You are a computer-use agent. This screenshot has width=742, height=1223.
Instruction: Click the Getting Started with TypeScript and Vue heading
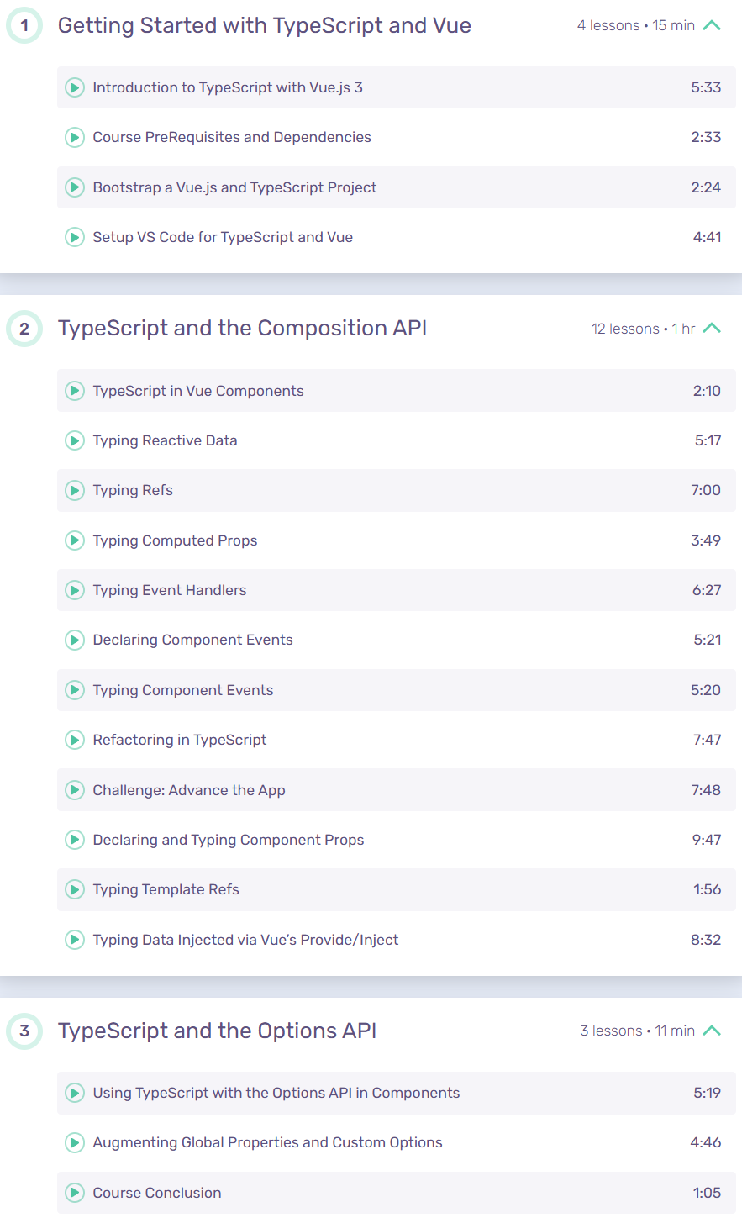(x=265, y=25)
